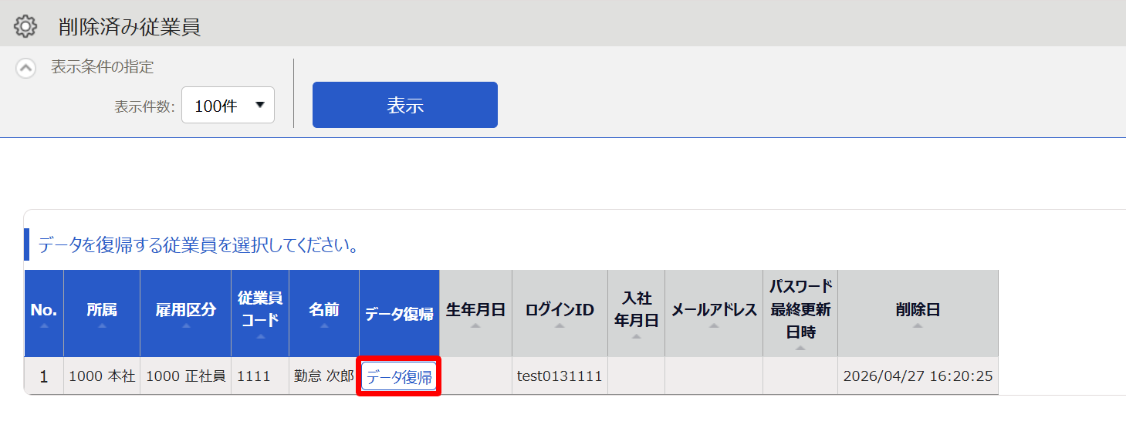Sort by the ログインID column header

coord(560,313)
